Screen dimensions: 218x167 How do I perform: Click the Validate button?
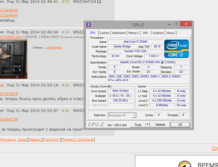[160, 125]
